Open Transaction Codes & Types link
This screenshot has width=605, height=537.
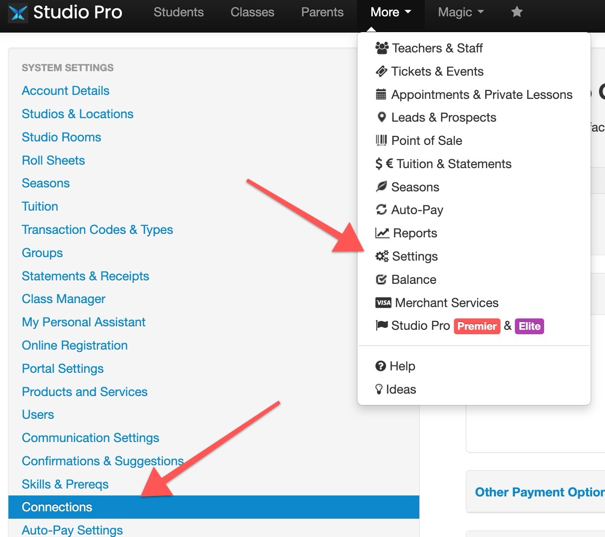[98, 229]
